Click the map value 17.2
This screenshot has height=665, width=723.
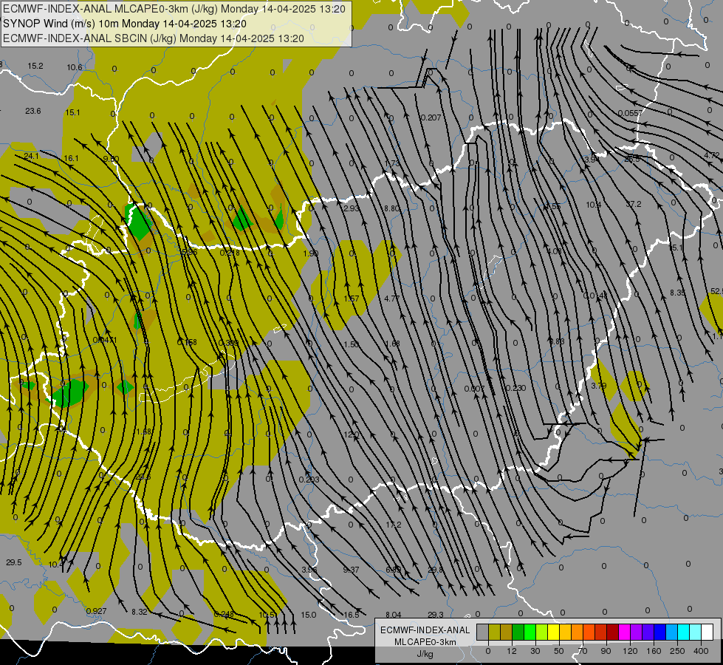tap(394, 525)
